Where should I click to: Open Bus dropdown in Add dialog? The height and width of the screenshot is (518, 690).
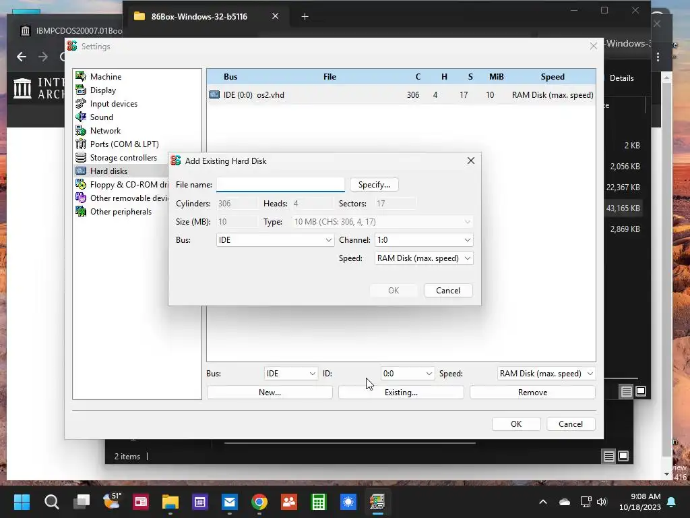(275, 240)
